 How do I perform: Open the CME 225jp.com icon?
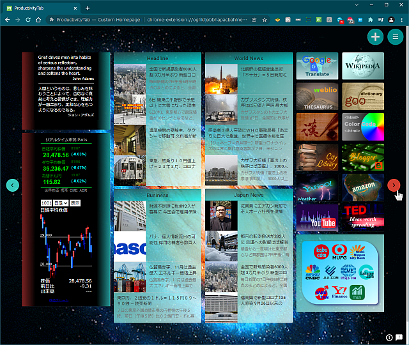(x=348, y=272)
